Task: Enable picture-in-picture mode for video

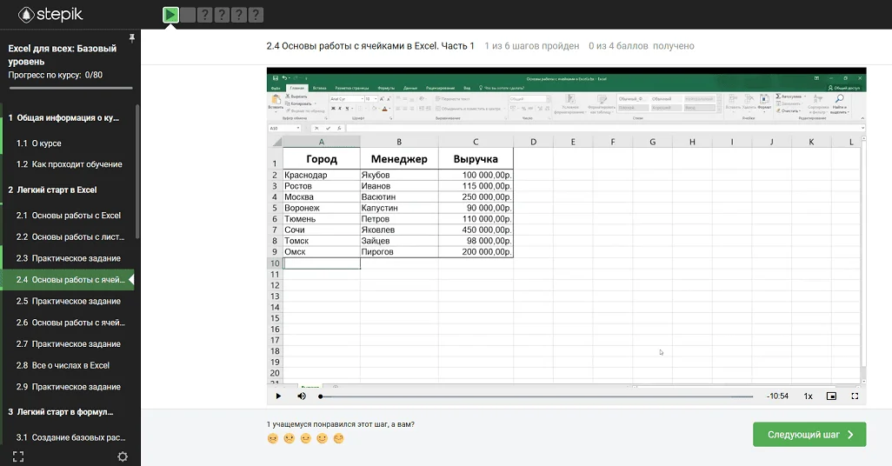Action: pyautogui.click(x=831, y=396)
